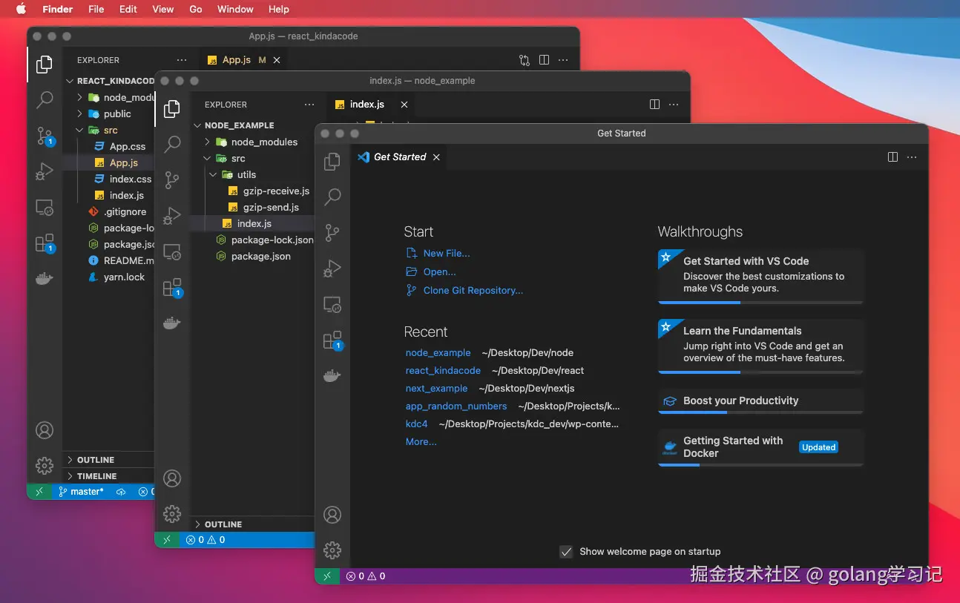Image resolution: width=960 pixels, height=603 pixels.
Task: Expand public folder in react_kindacode window
Action: 80,113
